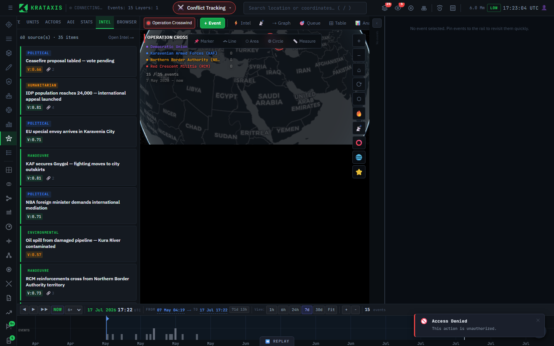Open the hamburger menu in top bar
554x346 pixels.
[10, 8]
